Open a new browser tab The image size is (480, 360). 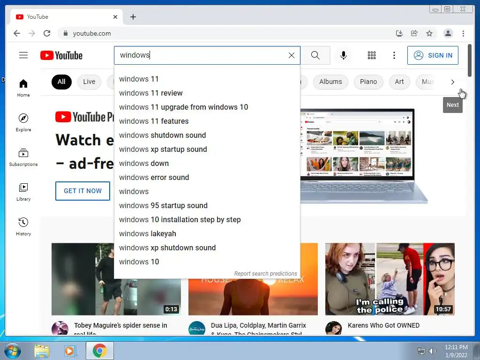point(133,17)
